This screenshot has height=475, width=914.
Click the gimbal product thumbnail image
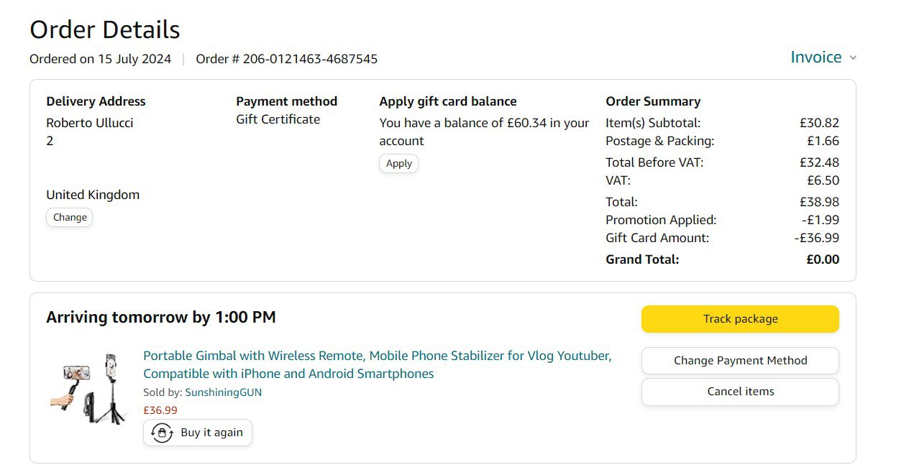click(x=88, y=388)
